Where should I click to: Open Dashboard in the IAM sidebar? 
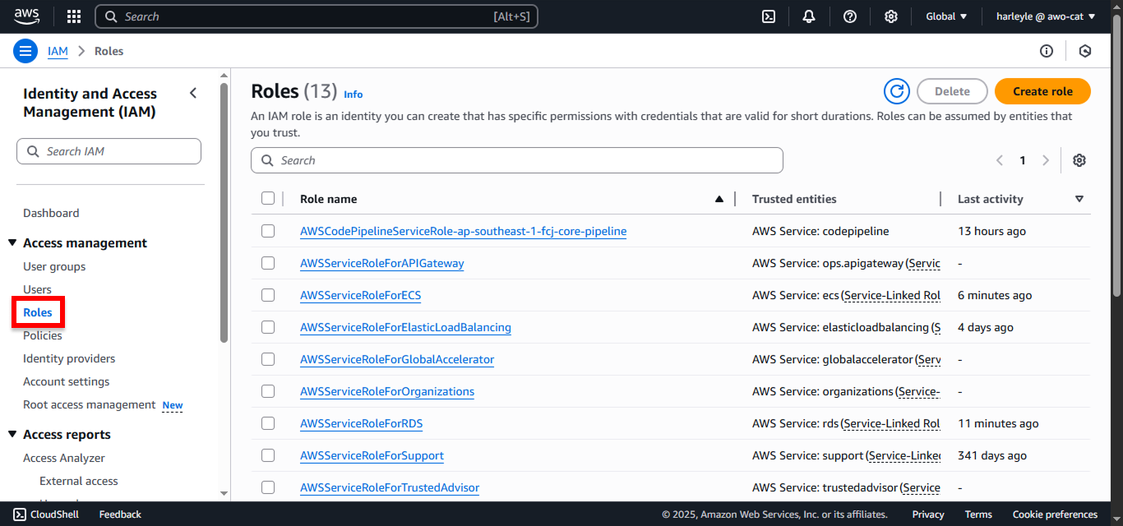click(51, 213)
